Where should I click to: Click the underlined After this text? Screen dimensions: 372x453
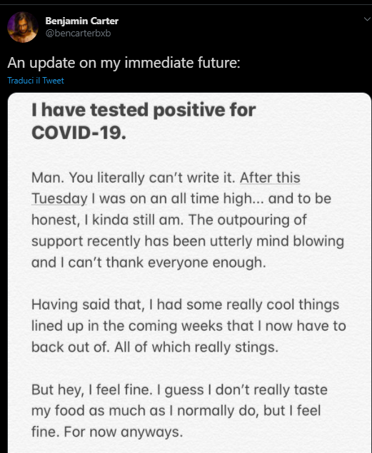click(270, 178)
